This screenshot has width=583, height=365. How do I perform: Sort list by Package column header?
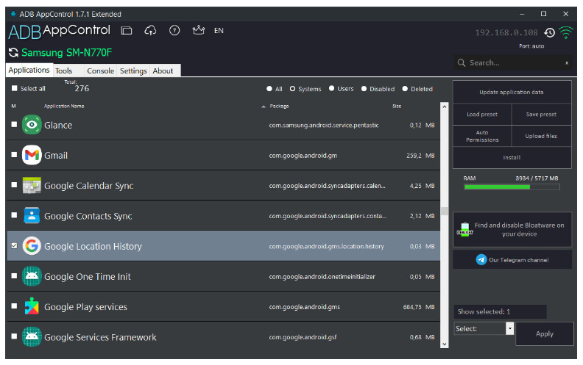[x=279, y=106]
